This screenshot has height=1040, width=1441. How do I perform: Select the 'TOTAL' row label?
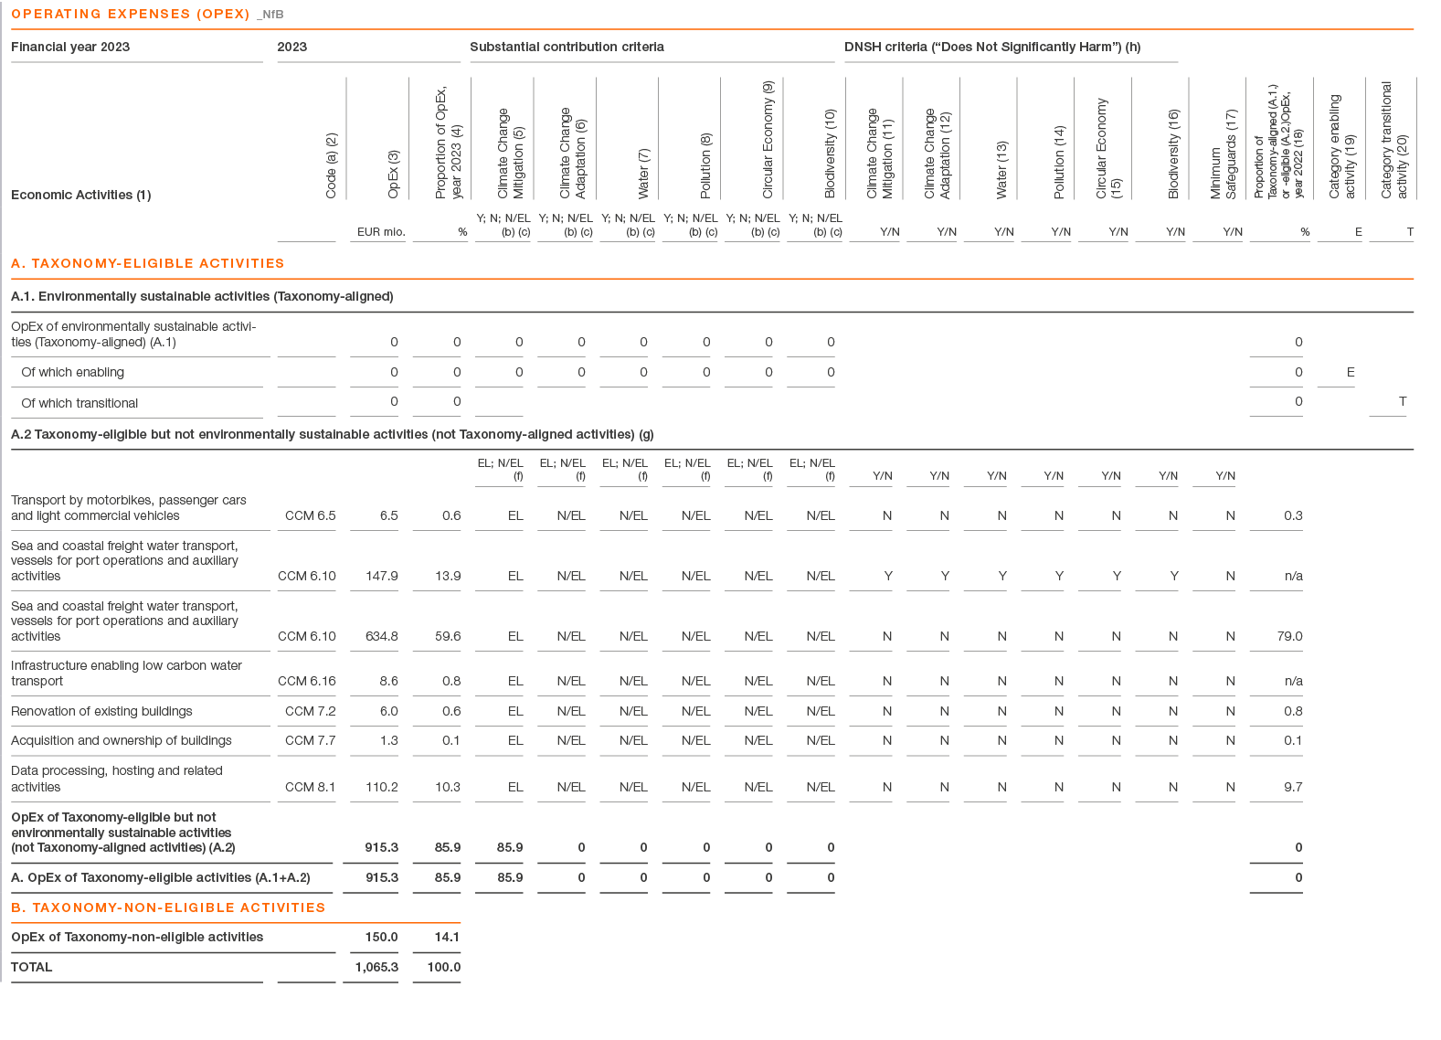coord(32,967)
